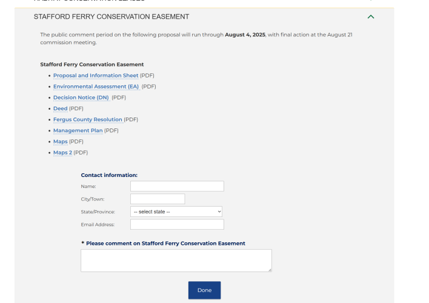Click the Stafford Ferry Conservation Easement header title
Viewport: 429px width, 303px height.
[x=111, y=17]
